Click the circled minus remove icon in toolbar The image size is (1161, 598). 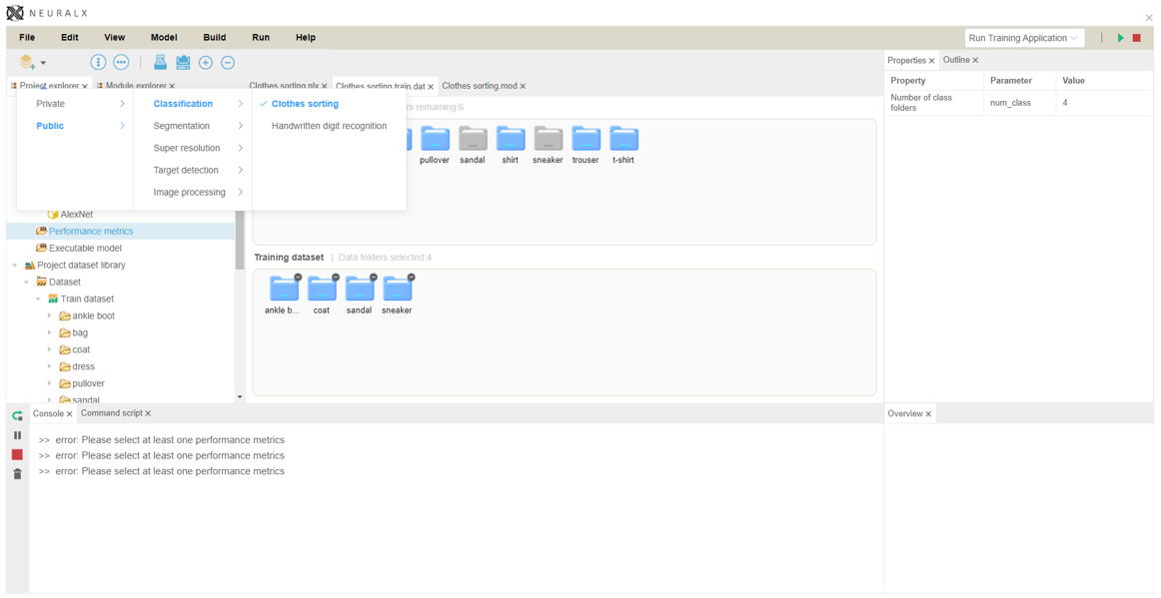(228, 63)
